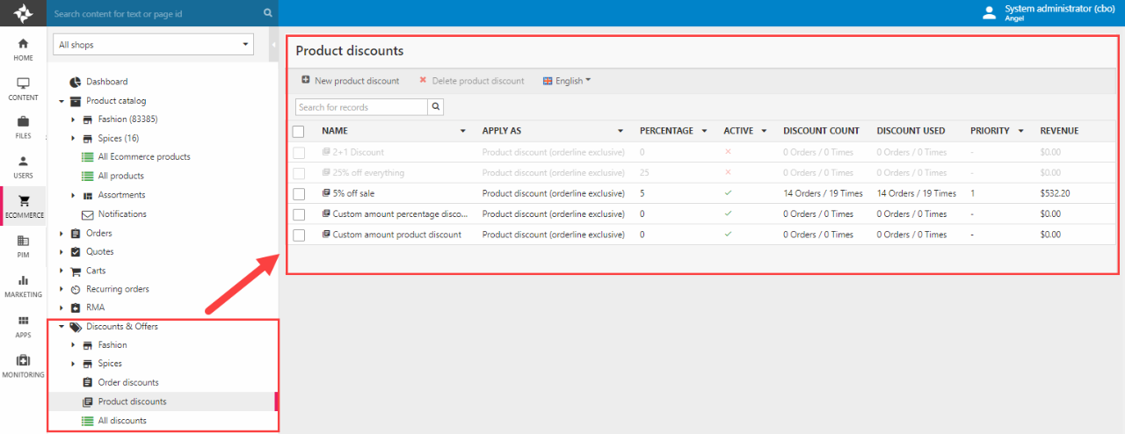The width and height of the screenshot is (1125, 434).
Task: Open the 5% off sale discount
Action: [x=353, y=193]
